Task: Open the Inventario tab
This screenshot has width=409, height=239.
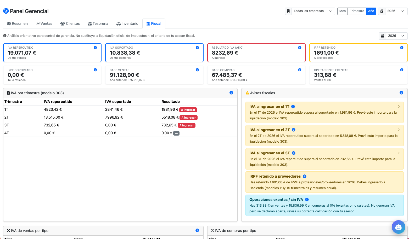Action: pyautogui.click(x=127, y=24)
